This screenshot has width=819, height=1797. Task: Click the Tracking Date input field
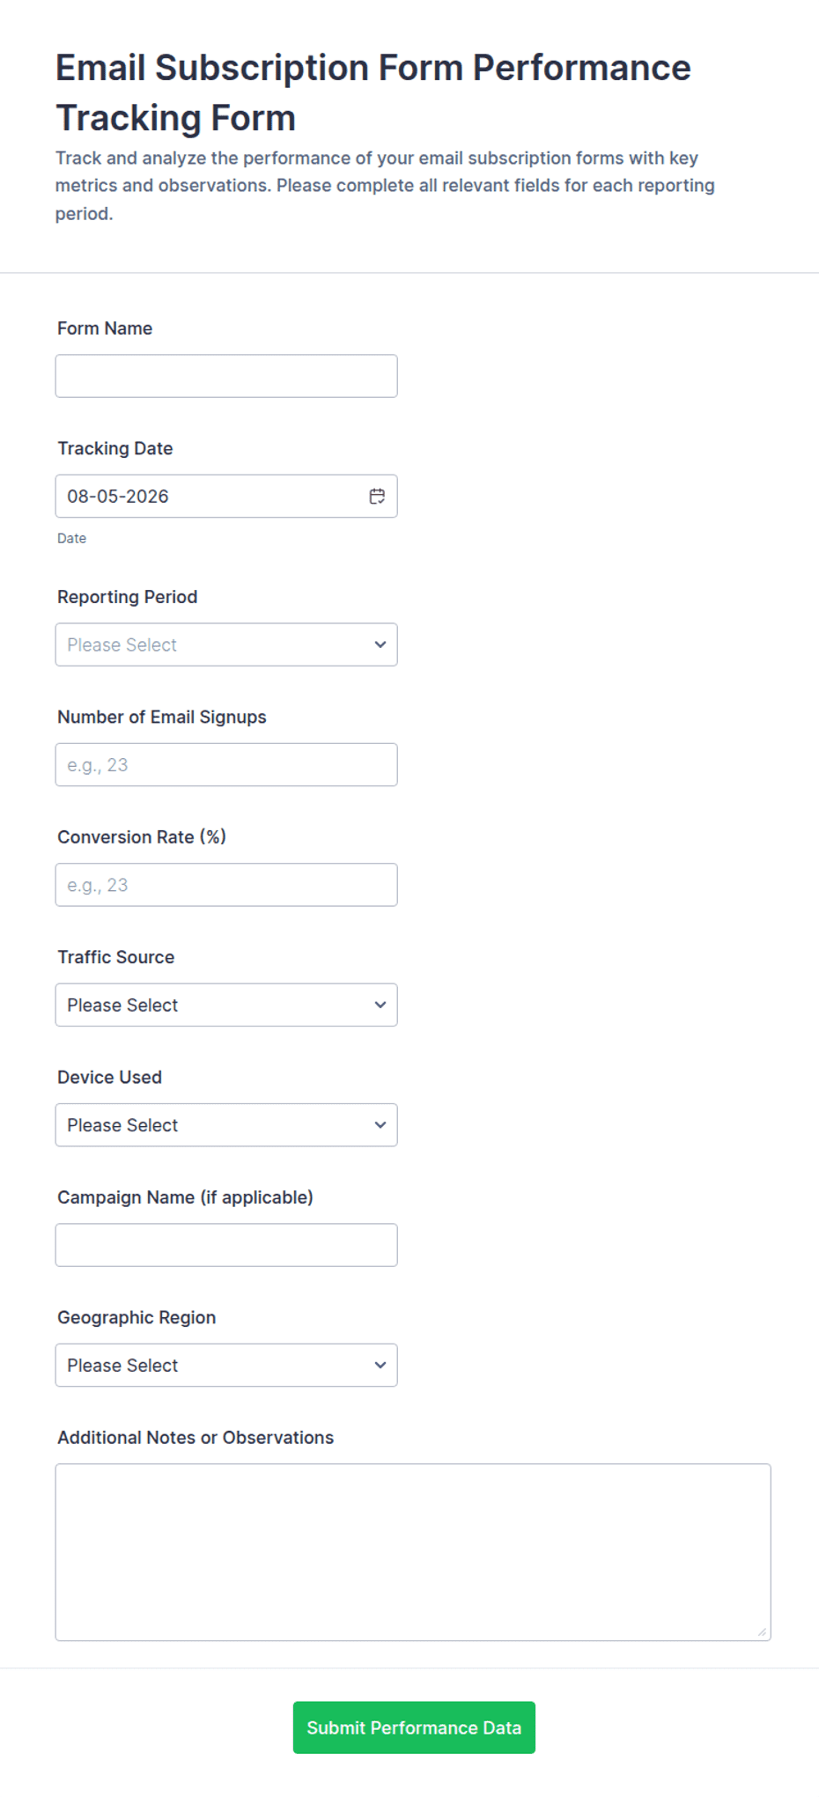pyautogui.click(x=226, y=497)
